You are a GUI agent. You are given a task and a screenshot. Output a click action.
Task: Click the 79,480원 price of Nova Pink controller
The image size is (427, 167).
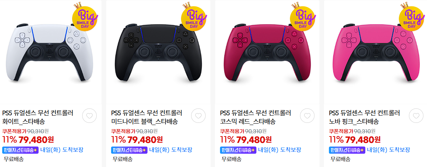(363, 140)
